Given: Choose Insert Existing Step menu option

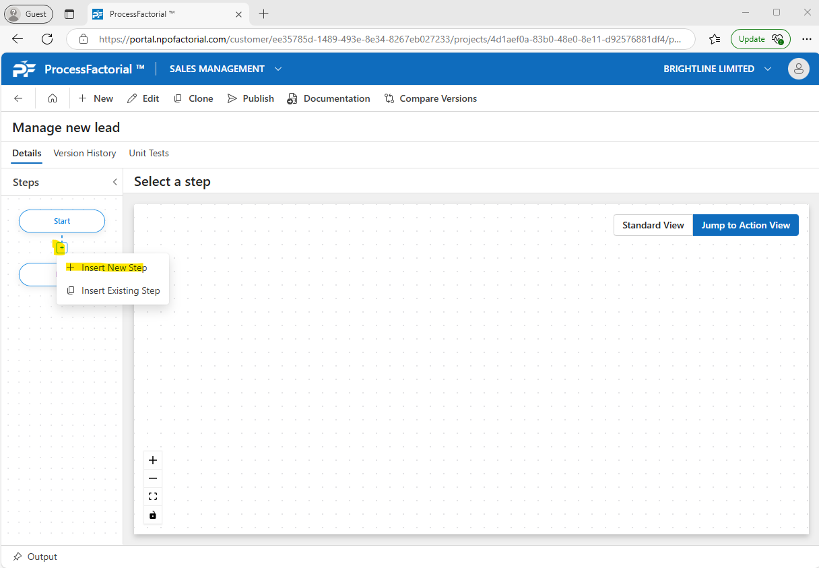Looking at the screenshot, I should coord(120,290).
